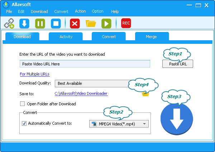Open the Download menu
The width and height of the screenshot is (215, 152).
(x=39, y=11)
